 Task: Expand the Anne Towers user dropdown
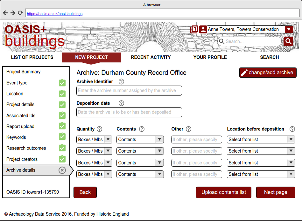tap(289, 30)
